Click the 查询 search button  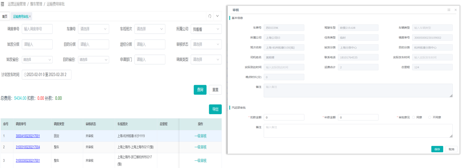coord(200,90)
